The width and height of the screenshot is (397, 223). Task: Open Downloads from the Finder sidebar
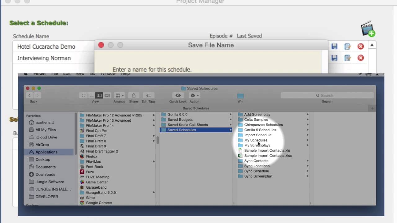pos(45,174)
